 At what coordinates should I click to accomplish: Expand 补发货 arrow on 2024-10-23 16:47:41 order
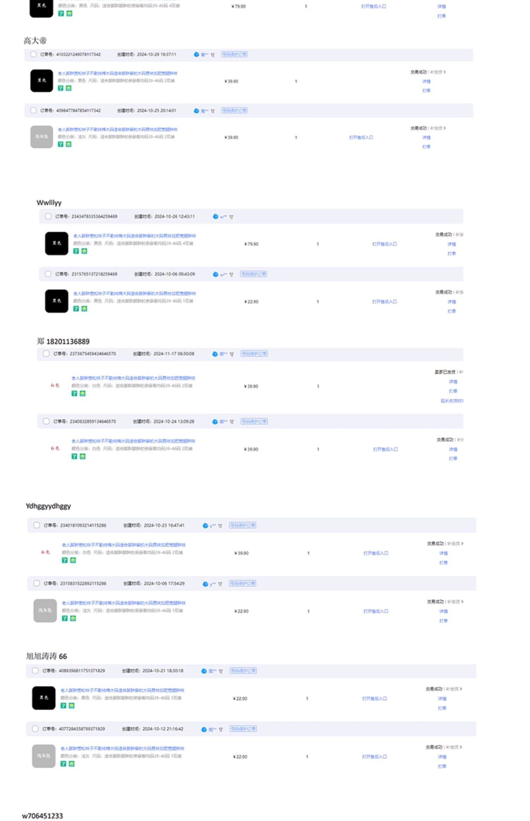pyautogui.click(x=462, y=543)
